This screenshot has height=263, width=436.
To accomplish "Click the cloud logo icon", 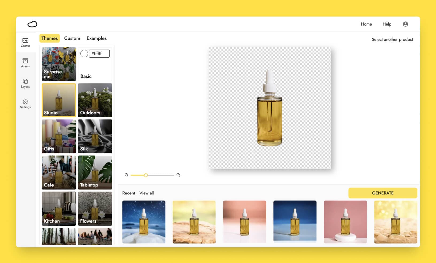I will click(x=32, y=24).
